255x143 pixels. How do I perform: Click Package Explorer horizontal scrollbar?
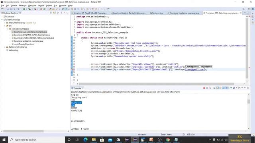pos(23,131)
